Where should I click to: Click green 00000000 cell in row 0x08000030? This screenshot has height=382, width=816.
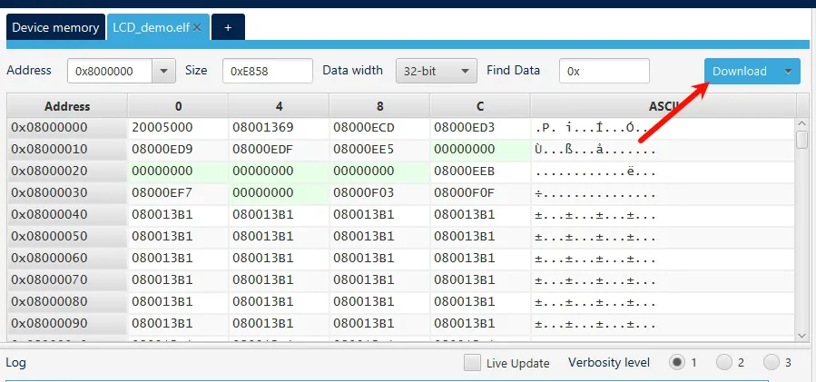(x=279, y=193)
